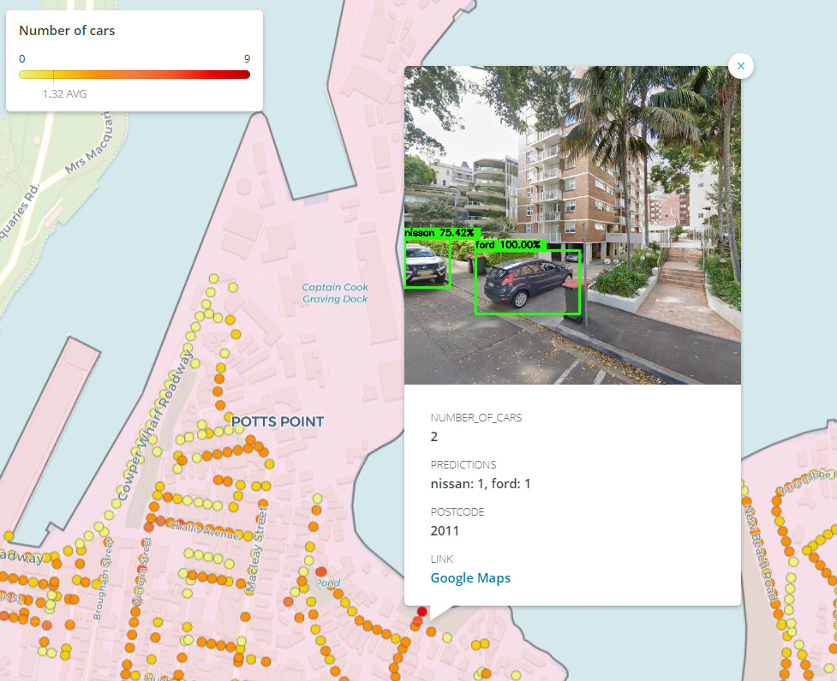Click the Number of cars color gradient bar
837x681 pixels.
135,75
